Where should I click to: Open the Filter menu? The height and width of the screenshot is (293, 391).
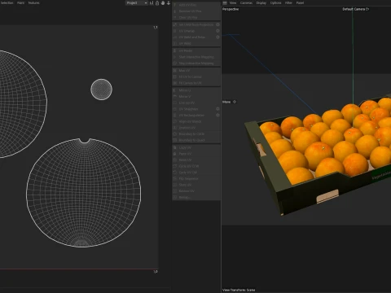[x=288, y=2]
